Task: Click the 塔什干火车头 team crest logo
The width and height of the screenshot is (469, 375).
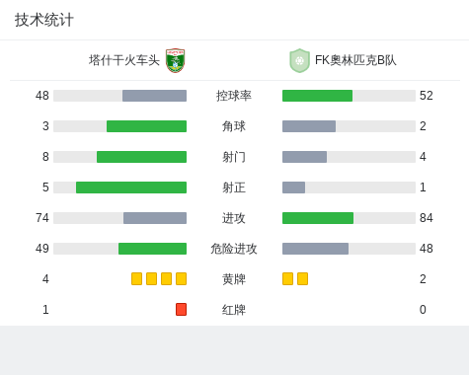Action: point(175,60)
